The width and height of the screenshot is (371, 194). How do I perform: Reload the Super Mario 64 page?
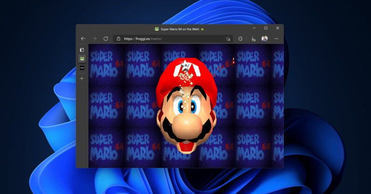point(106,39)
